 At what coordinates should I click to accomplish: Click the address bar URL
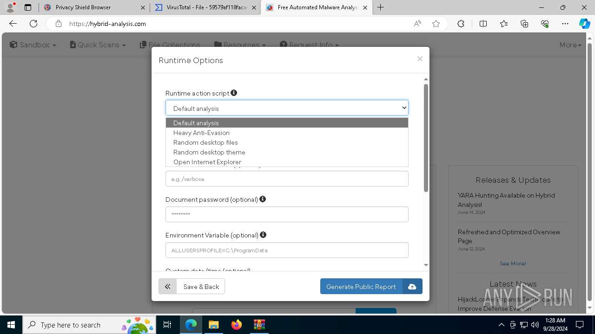tap(107, 24)
